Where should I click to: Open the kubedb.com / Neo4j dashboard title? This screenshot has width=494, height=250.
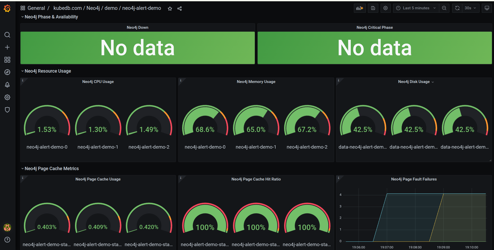(x=107, y=8)
